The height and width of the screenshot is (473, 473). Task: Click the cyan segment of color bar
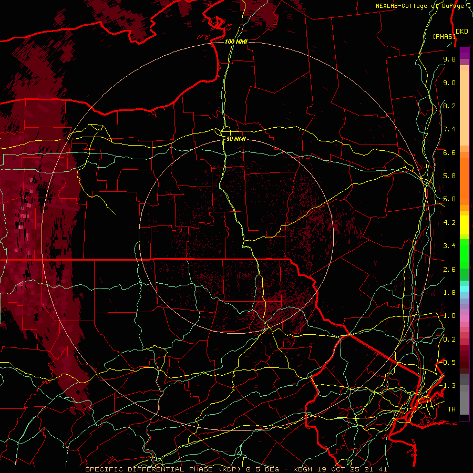coord(464,289)
